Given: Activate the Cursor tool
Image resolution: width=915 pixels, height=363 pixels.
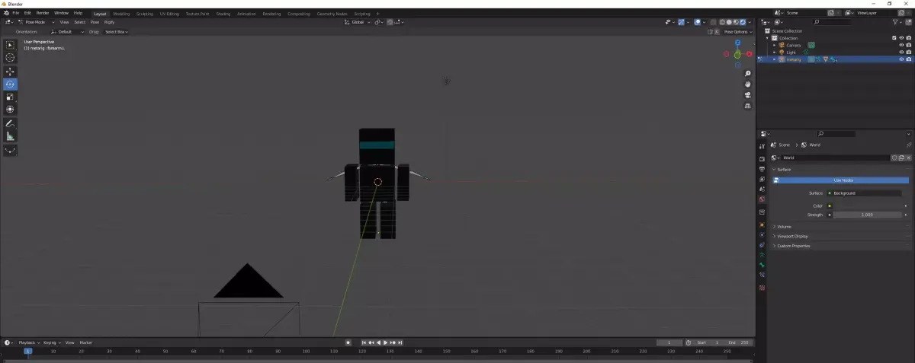Looking at the screenshot, I should coord(11,58).
